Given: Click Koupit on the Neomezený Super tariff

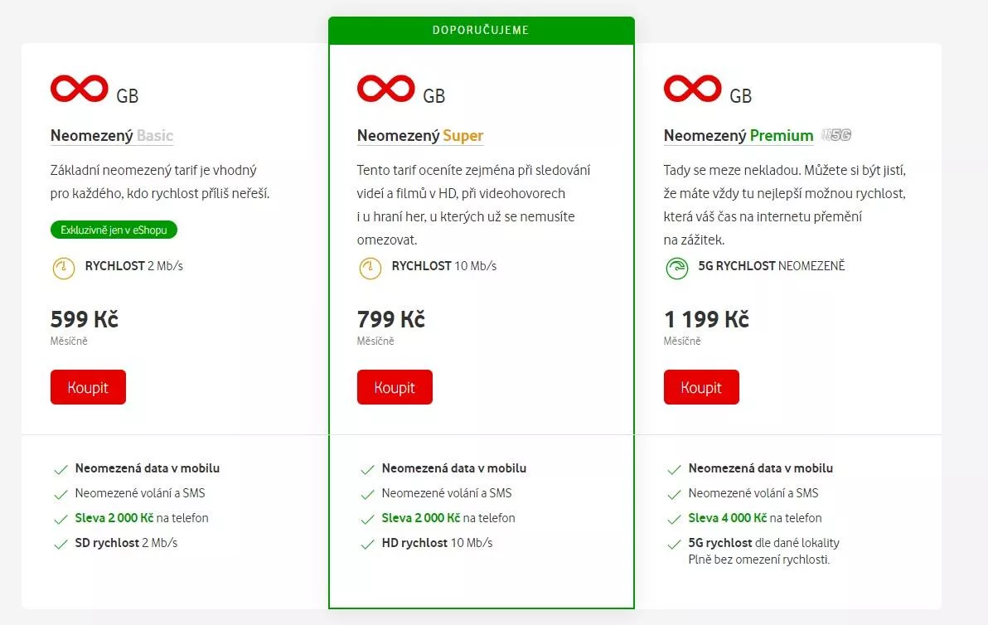Looking at the screenshot, I should click(x=395, y=386).
